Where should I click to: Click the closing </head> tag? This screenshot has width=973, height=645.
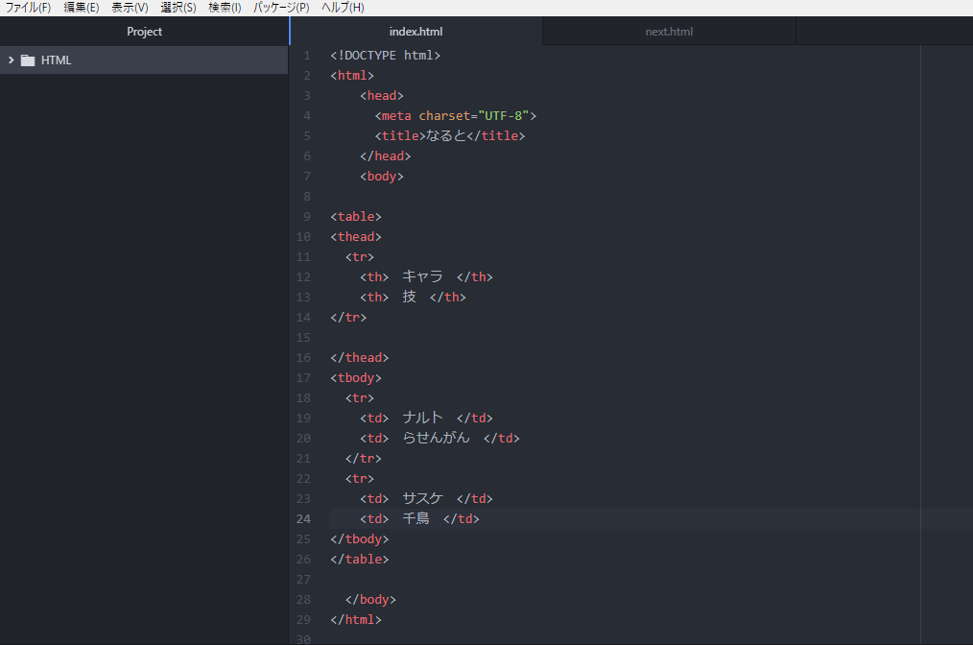[386, 155]
